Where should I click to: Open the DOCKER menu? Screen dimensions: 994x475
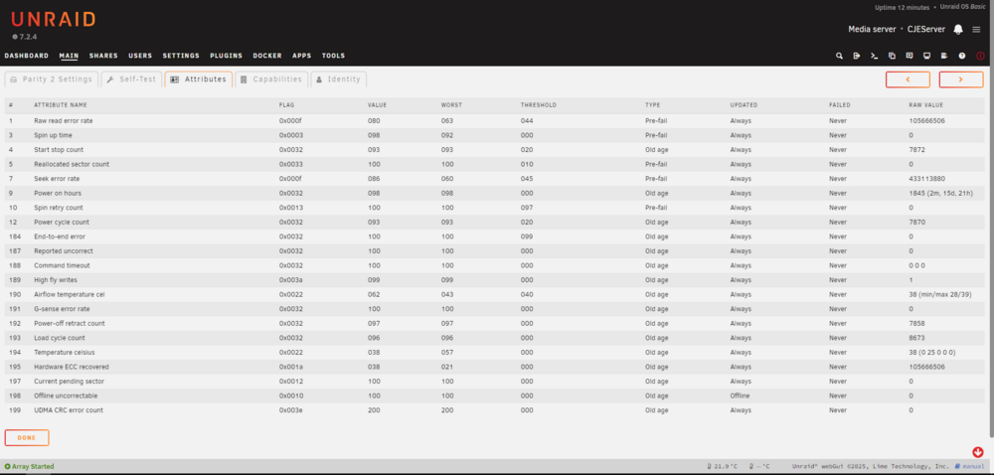pos(267,56)
